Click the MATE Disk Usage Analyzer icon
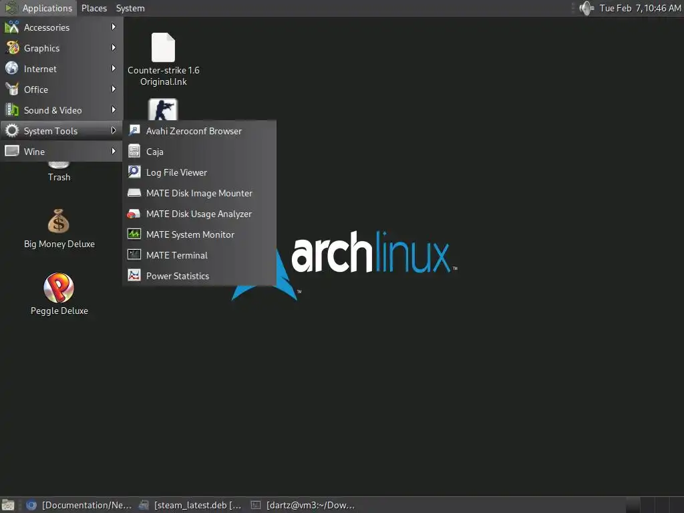 pyautogui.click(x=134, y=213)
